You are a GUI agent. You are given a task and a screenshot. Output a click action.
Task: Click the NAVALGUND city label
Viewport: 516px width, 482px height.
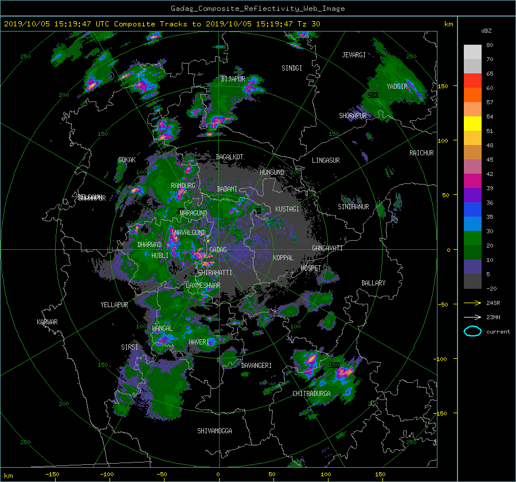pos(190,233)
